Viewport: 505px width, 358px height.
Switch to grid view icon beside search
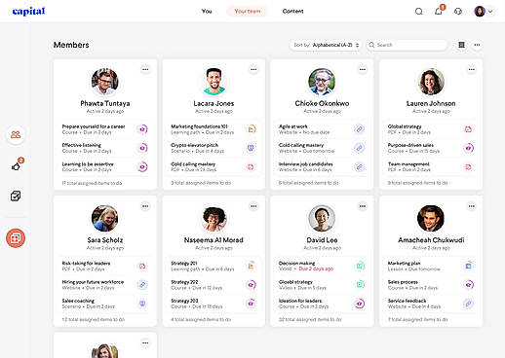coord(461,45)
